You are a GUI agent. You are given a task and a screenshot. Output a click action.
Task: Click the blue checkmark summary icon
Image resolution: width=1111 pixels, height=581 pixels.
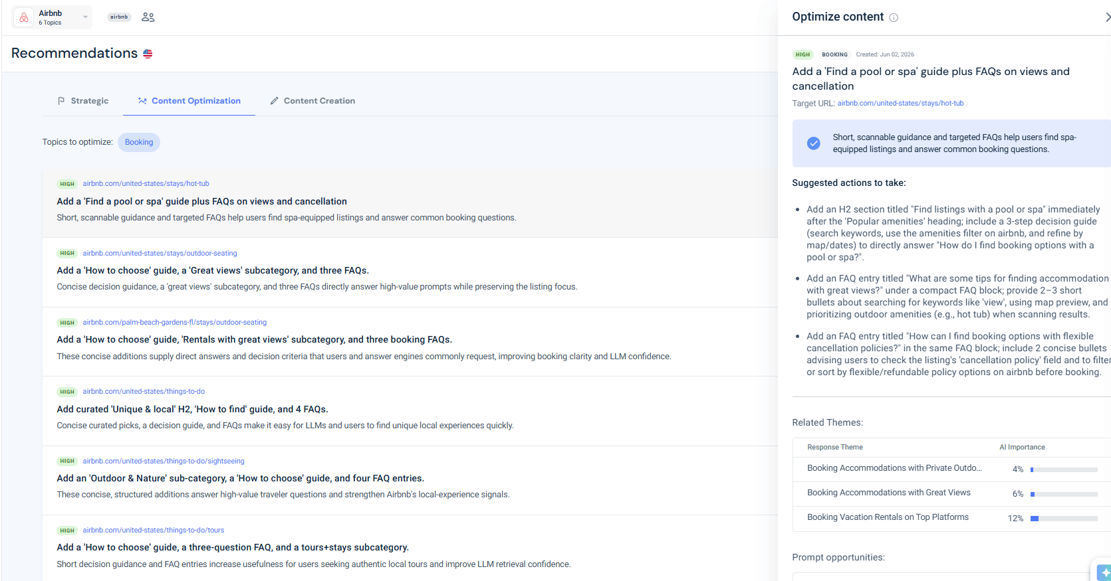click(x=813, y=143)
